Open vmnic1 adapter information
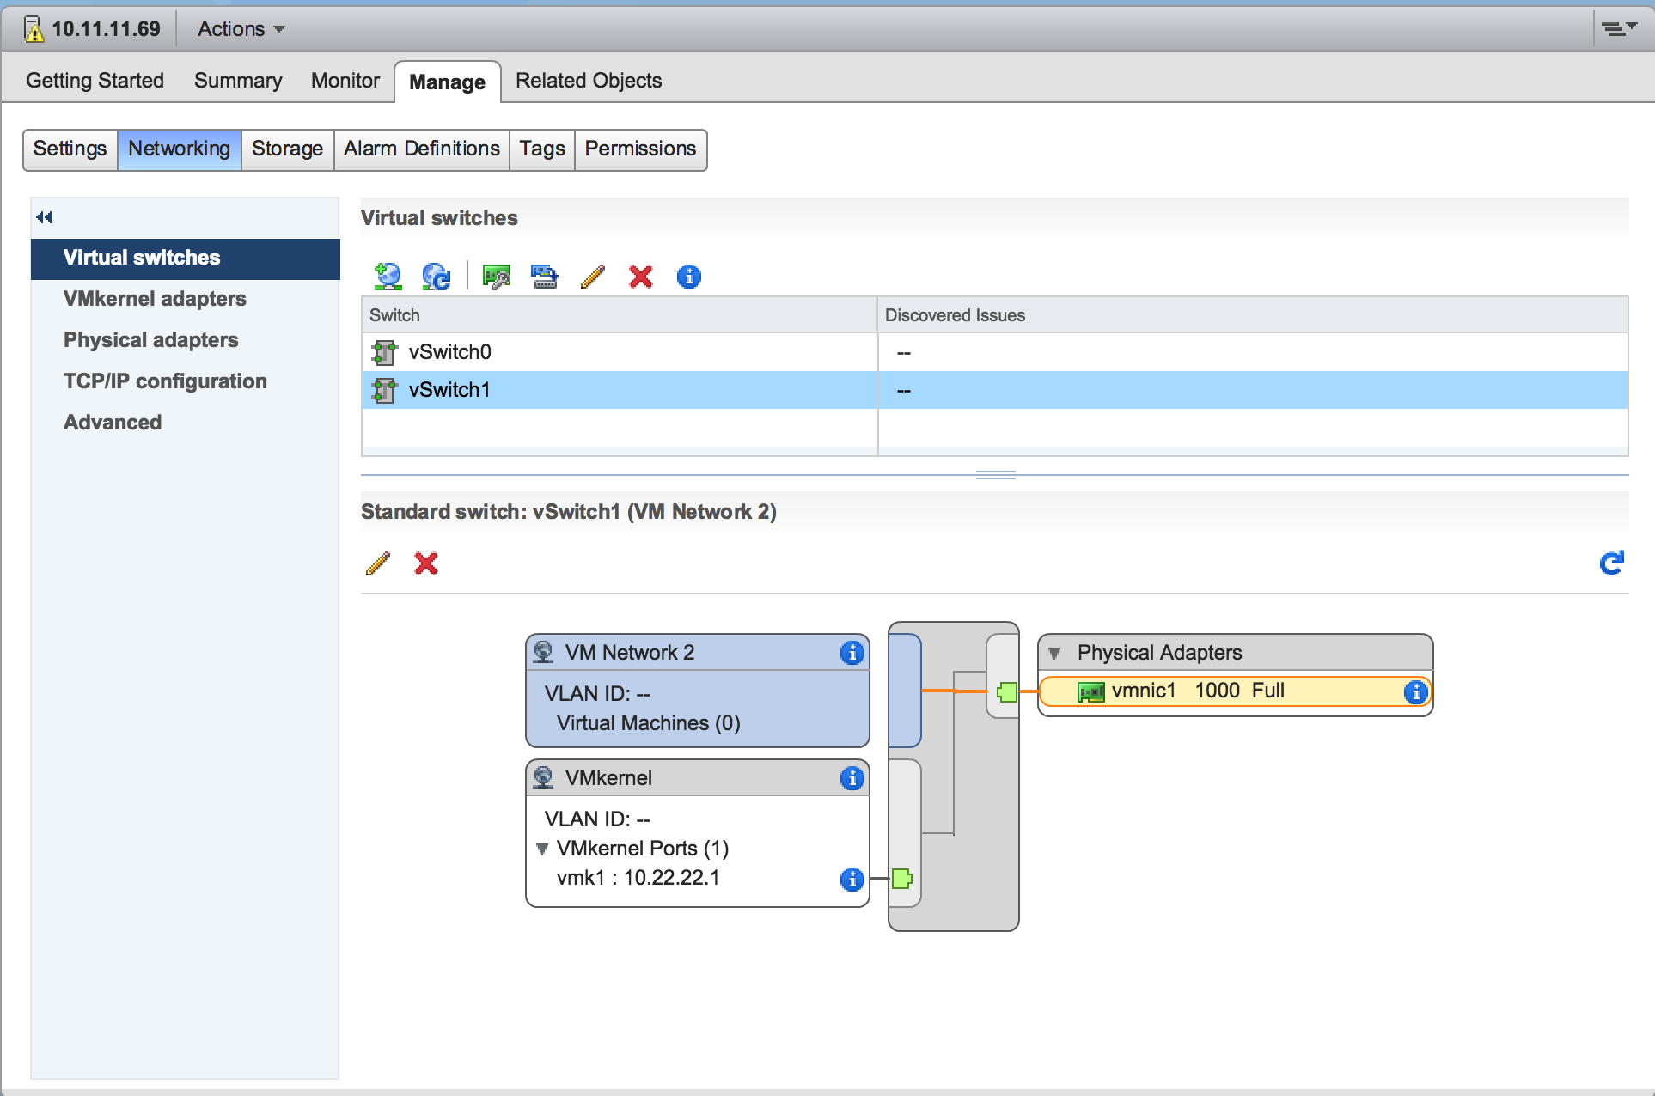The width and height of the screenshot is (1655, 1096). [1415, 692]
